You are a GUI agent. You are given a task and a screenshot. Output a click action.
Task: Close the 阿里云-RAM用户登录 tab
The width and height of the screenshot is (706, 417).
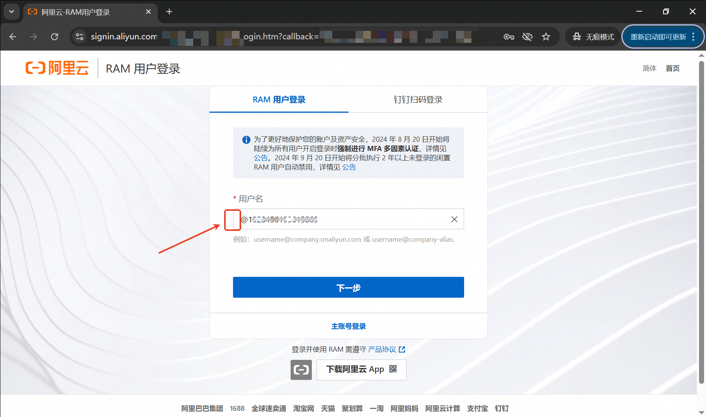[x=148, y=12]
